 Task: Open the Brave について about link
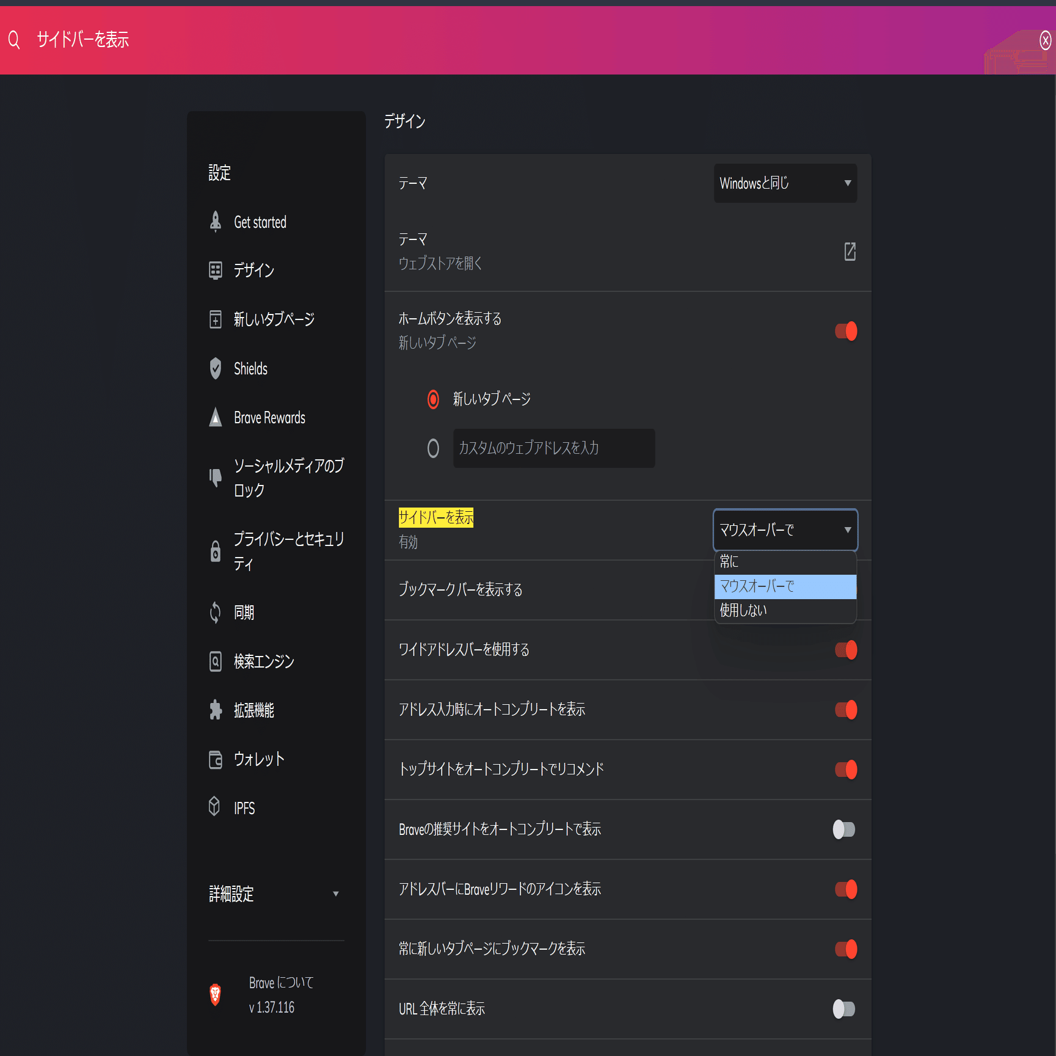[x=281, y=983]
